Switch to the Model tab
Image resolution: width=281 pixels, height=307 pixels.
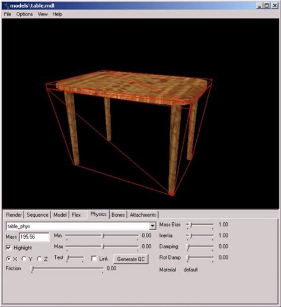click(x=60, y=215)
